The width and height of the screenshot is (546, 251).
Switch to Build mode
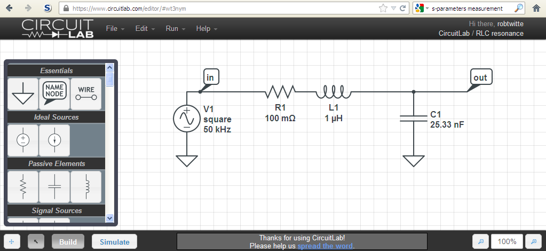pyautogui.click(x=68, y=242)
